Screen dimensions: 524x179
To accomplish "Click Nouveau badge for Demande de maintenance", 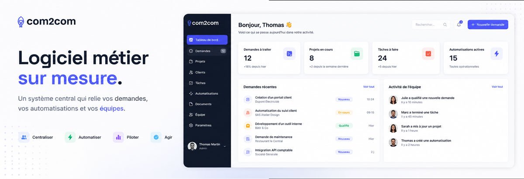I will [344, 139].
